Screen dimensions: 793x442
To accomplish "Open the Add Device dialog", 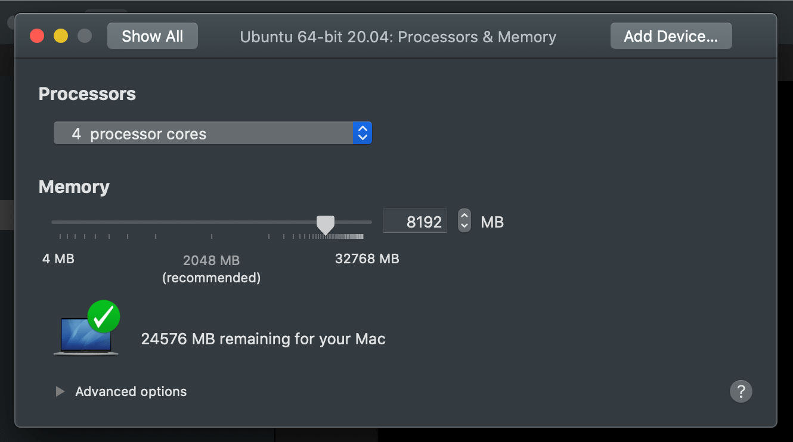I will (x=671, y=36).
